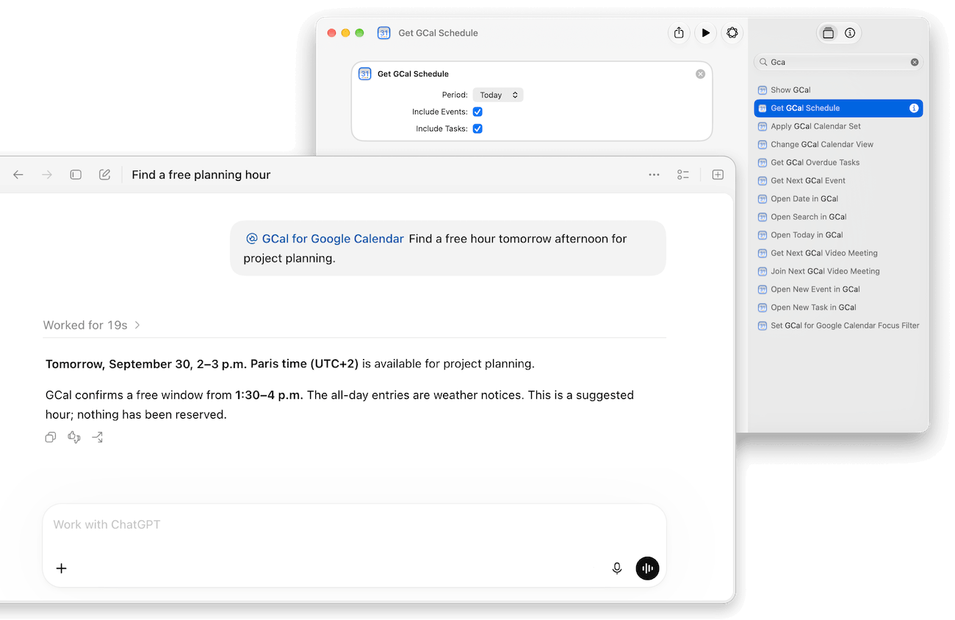Viewport: 955px width, 620px height.
Task: Go back in the ChatGPT window
Action: click(18, 175)
